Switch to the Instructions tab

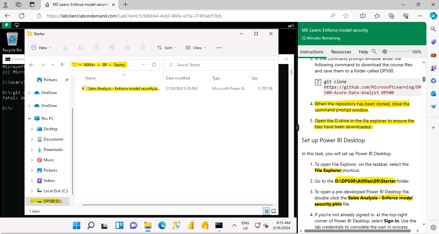tap(312, 52)
